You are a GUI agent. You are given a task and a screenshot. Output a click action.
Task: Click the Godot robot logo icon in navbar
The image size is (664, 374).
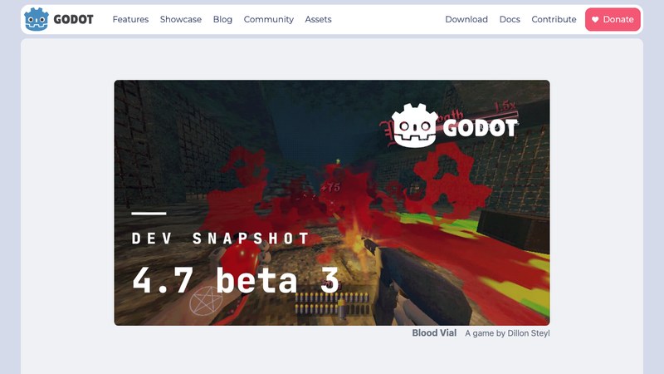click(x=37, y=19)
